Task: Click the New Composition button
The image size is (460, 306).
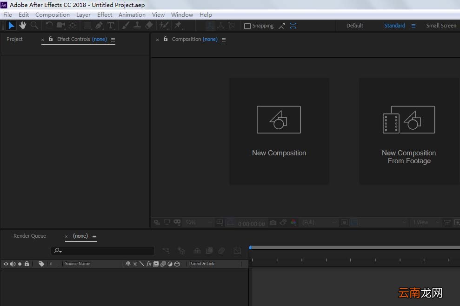Action: tap(279, 131)
